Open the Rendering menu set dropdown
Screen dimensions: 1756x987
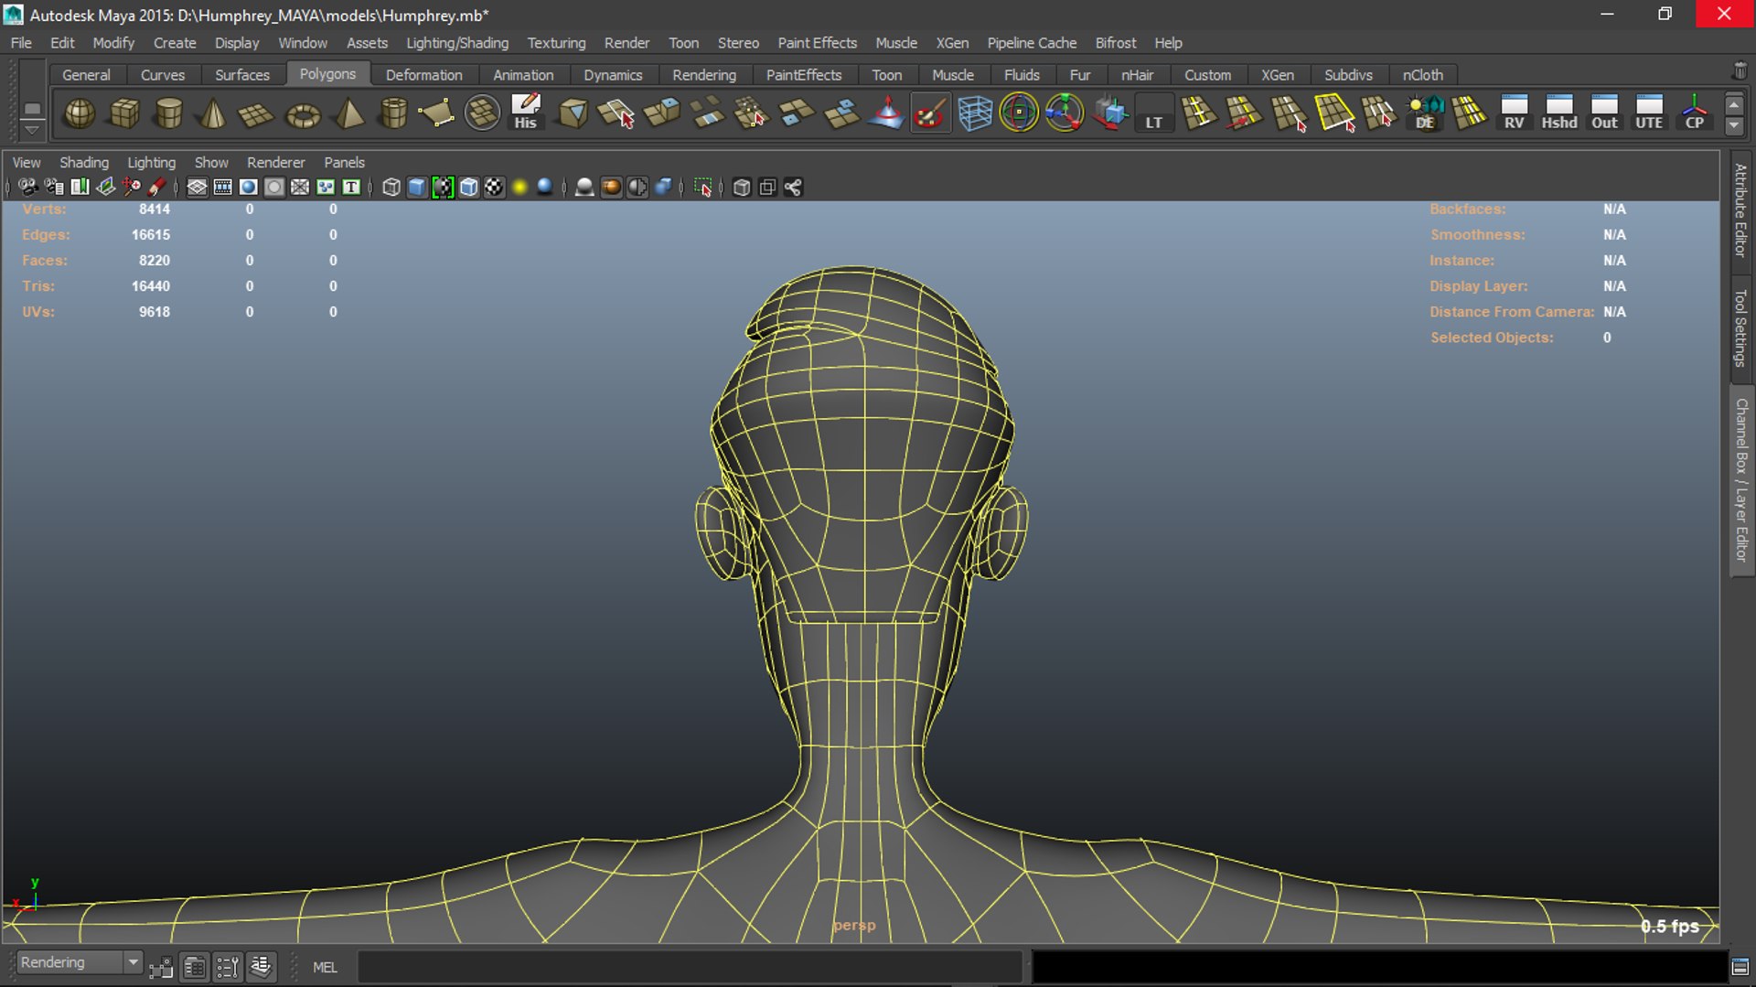[80, 962]
